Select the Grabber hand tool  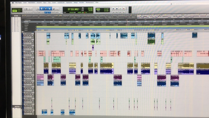(50, 9)
